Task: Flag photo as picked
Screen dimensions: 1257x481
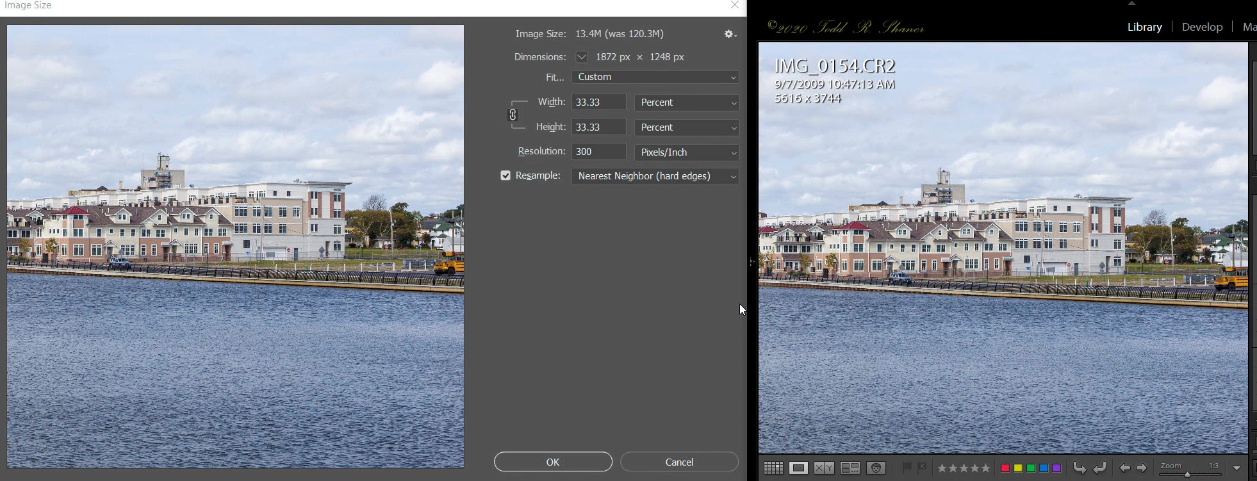Action: pyautogui.click(x=907, y=468)
